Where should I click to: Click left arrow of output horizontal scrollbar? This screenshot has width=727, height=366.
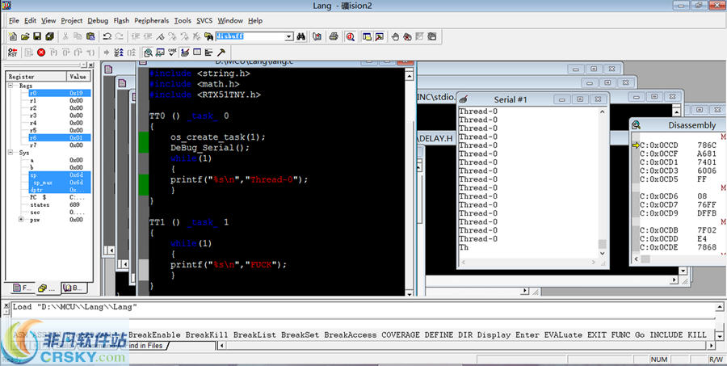click(x=221, y=346)
